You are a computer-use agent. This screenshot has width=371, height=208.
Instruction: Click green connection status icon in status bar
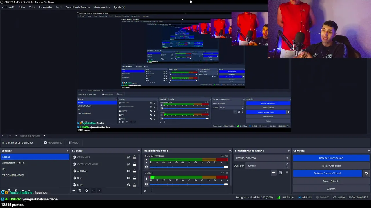[x=278, y=198]
